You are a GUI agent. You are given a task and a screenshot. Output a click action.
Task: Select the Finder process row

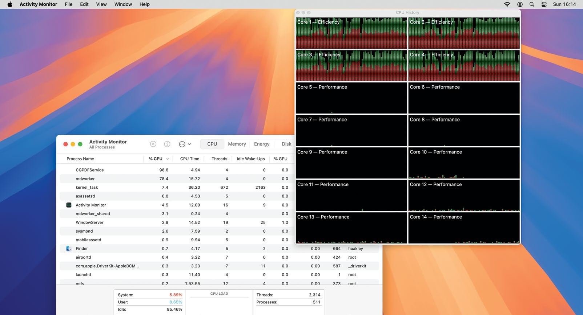tap(220, 249)
